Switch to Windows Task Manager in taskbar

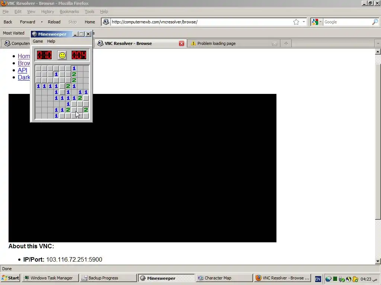(x=51, y=278)
